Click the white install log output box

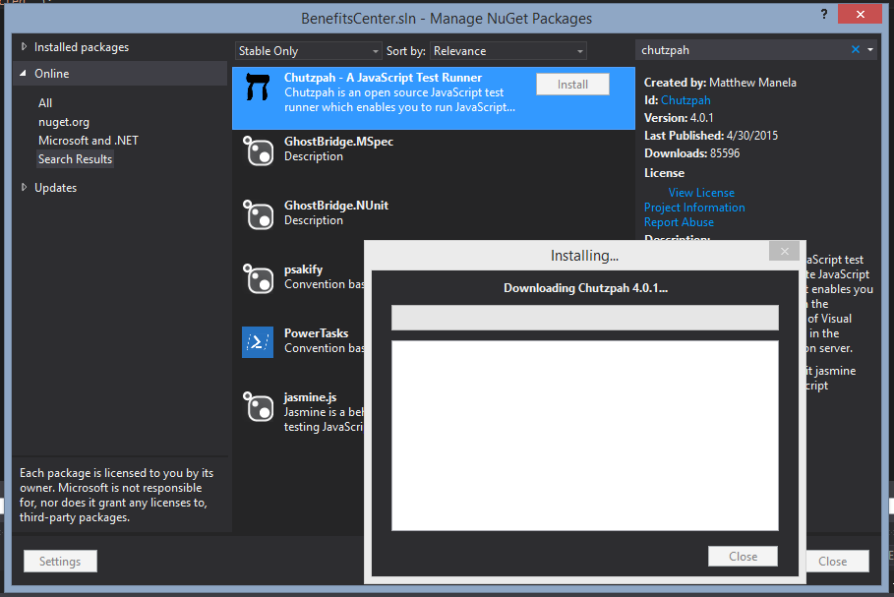(584, 436)
